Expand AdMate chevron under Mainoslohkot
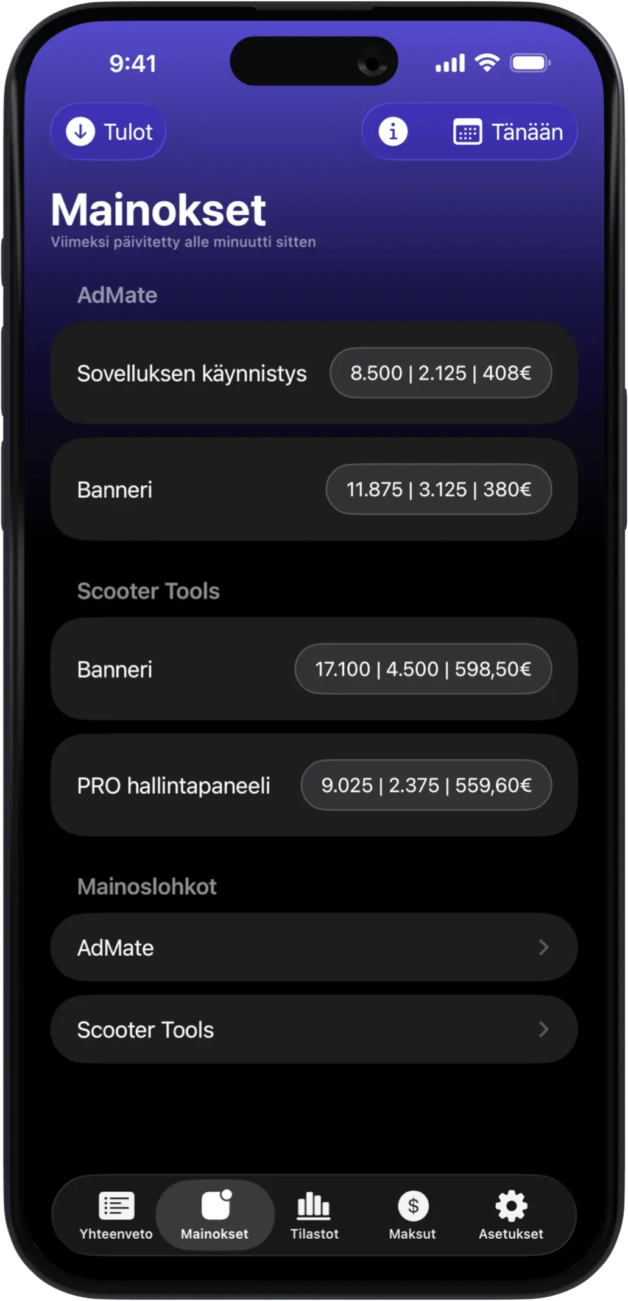The width and height of the screenshot is (628, 1301). coord(543,947)
